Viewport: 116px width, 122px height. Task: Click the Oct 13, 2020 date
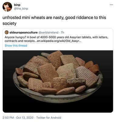pyautogui.click(x=25, y=118)
